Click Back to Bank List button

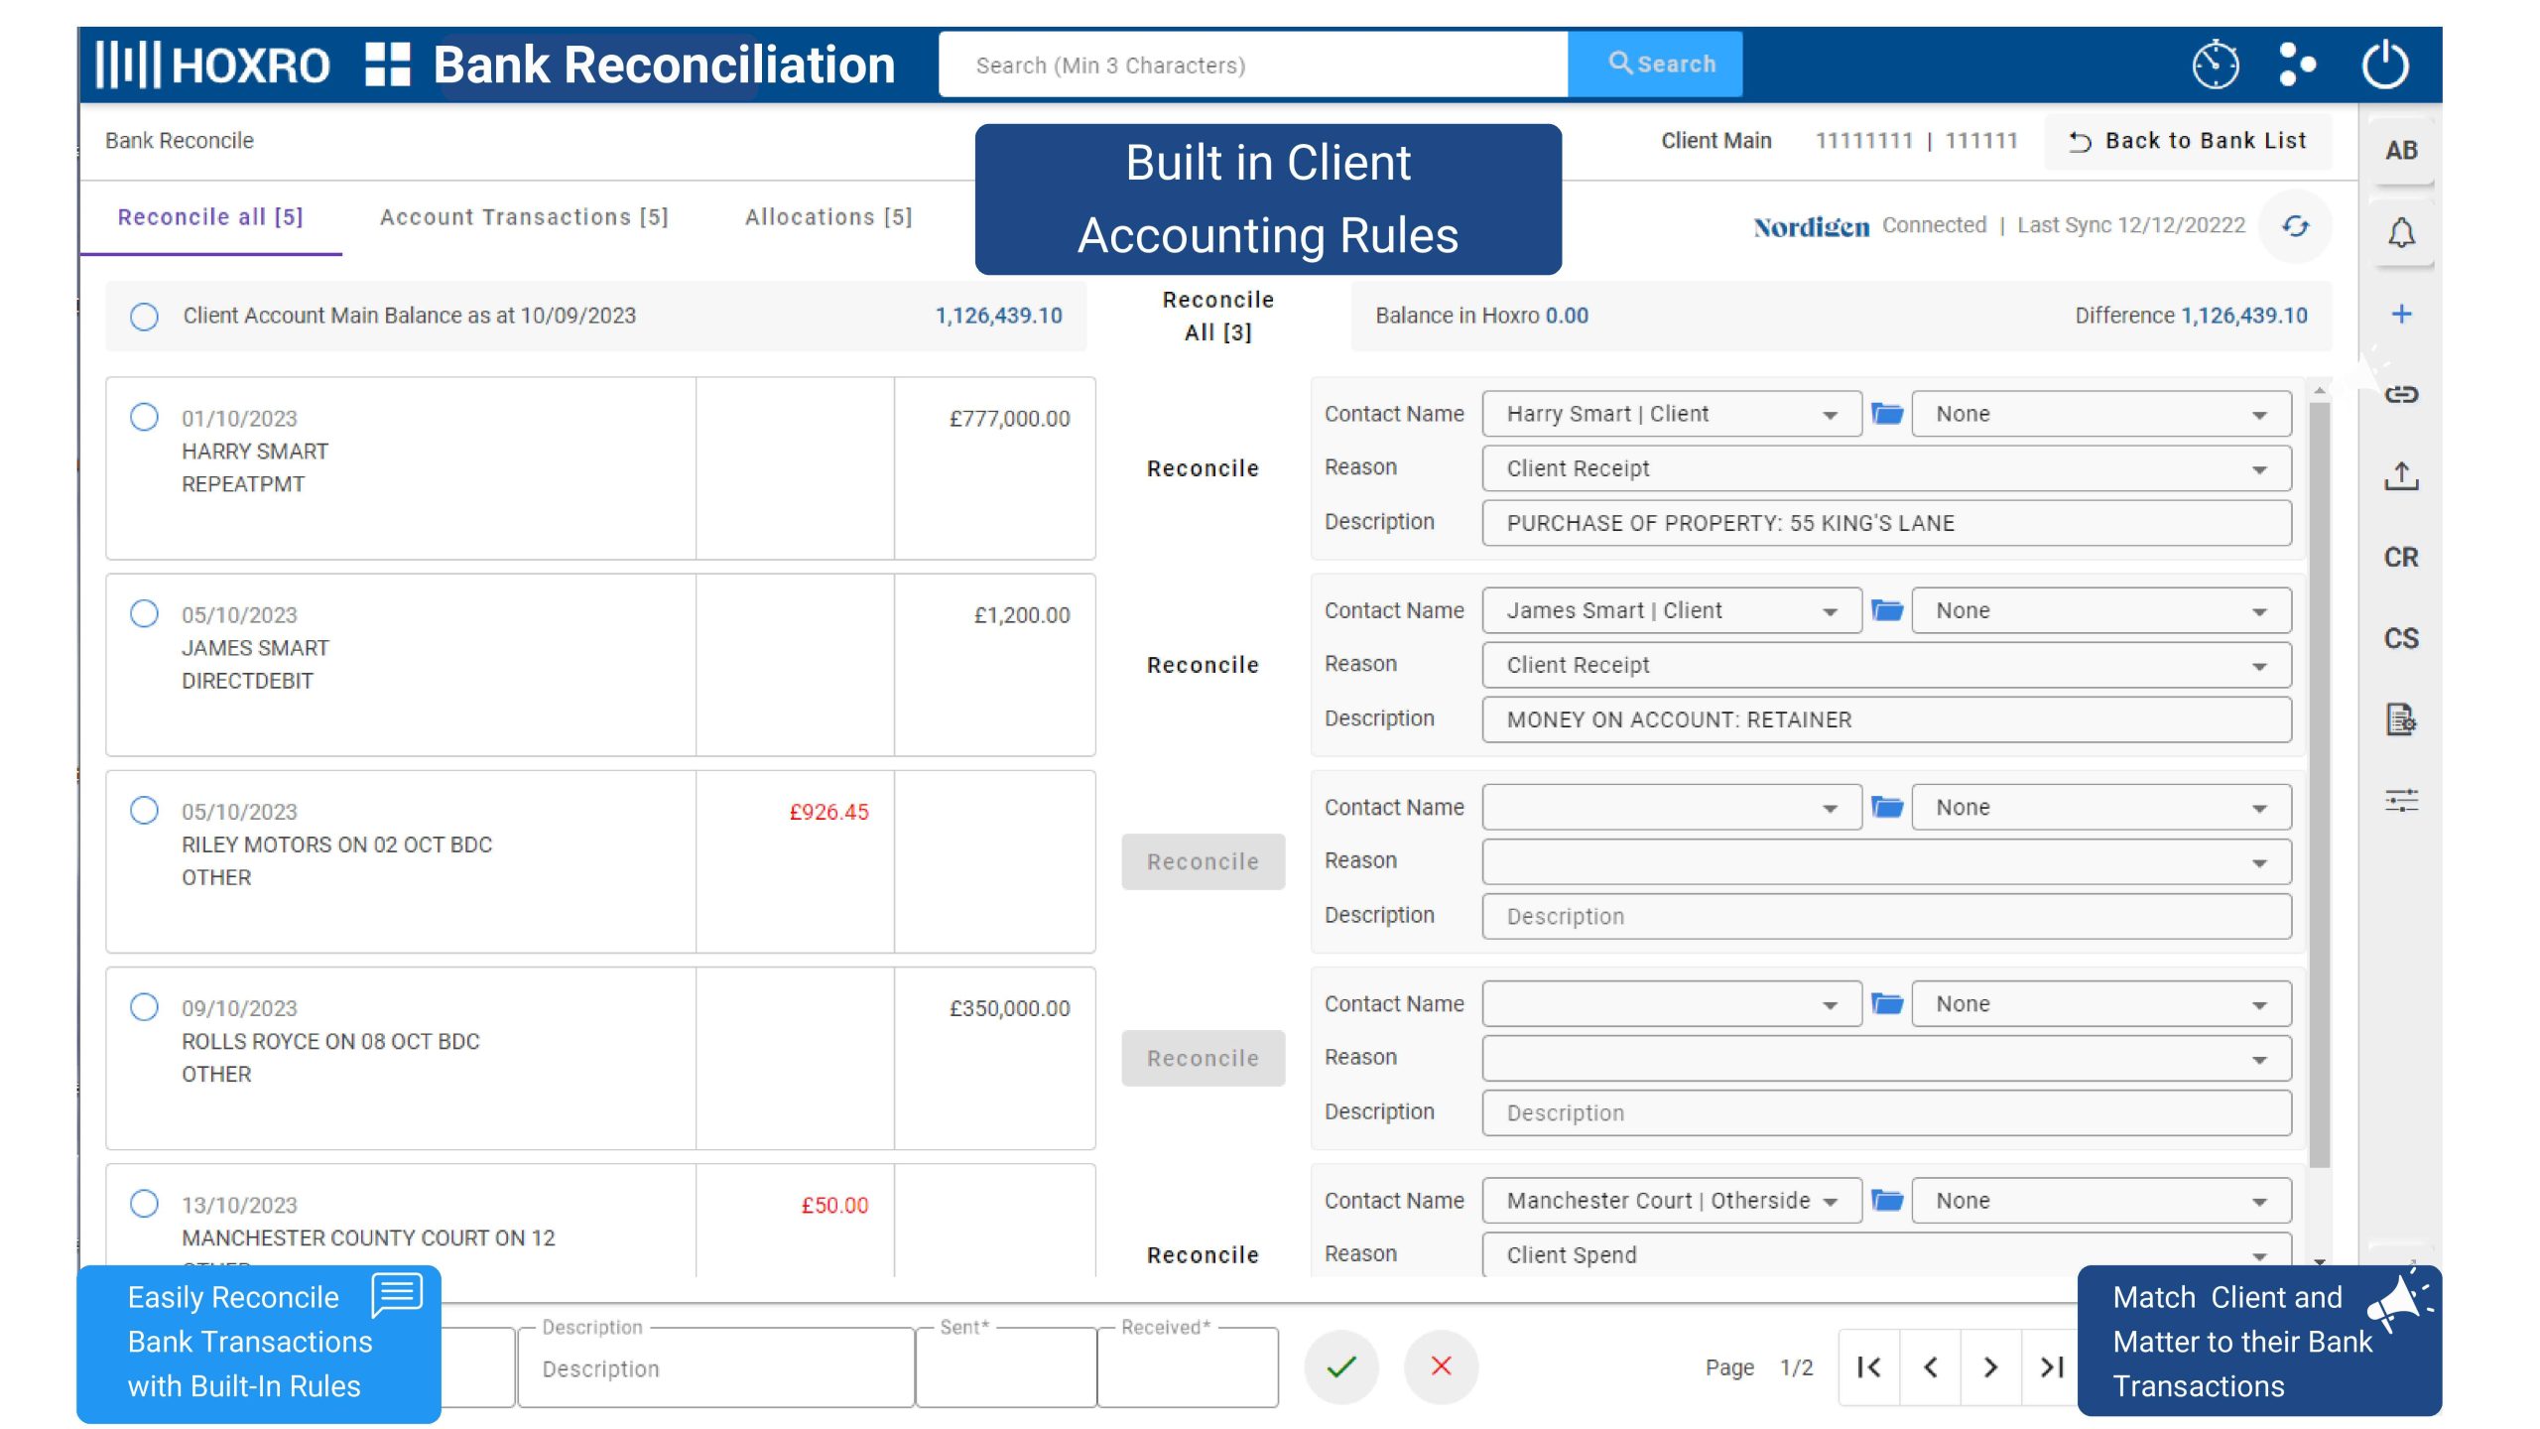point(2188,141)
